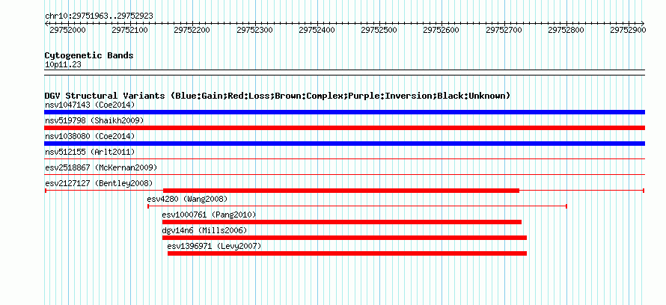Click the nsv1047143 (Coe2014) label
The width and height of the screenshot is (666, 305).
click(90, 105)
